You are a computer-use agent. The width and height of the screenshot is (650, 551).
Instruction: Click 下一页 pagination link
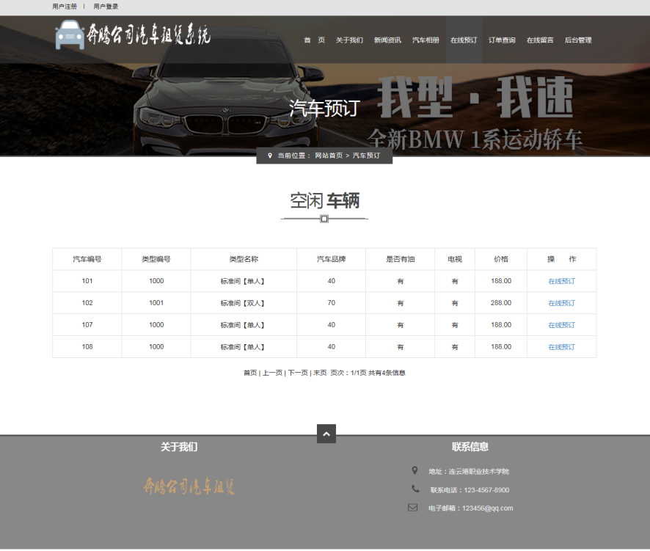click(x=298, y=373)
